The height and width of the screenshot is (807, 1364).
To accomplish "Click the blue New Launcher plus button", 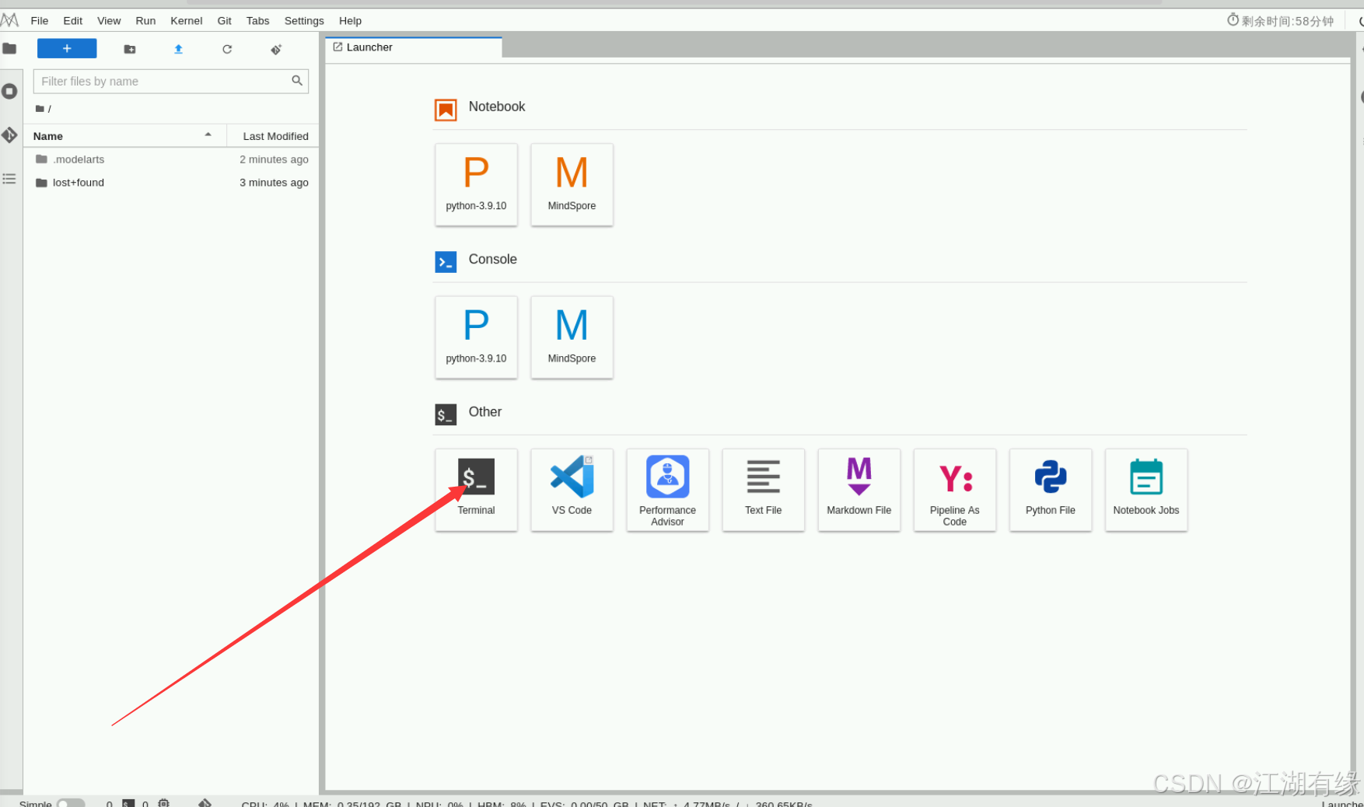I will tap(67, 48).
